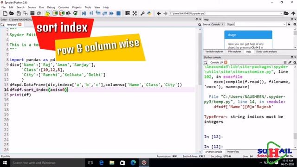Step out until function returns icon
297x167 pixels.
click(x=105, y=13)
